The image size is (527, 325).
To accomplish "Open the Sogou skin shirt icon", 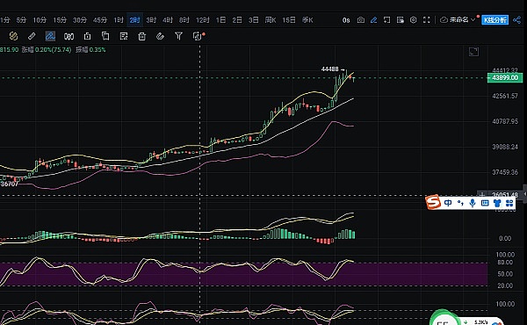I will pyautogui.click(x=497, y=203).
